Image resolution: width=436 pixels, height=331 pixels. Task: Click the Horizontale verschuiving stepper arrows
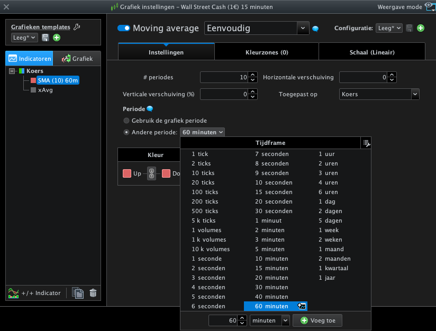[x=392, y=77]
